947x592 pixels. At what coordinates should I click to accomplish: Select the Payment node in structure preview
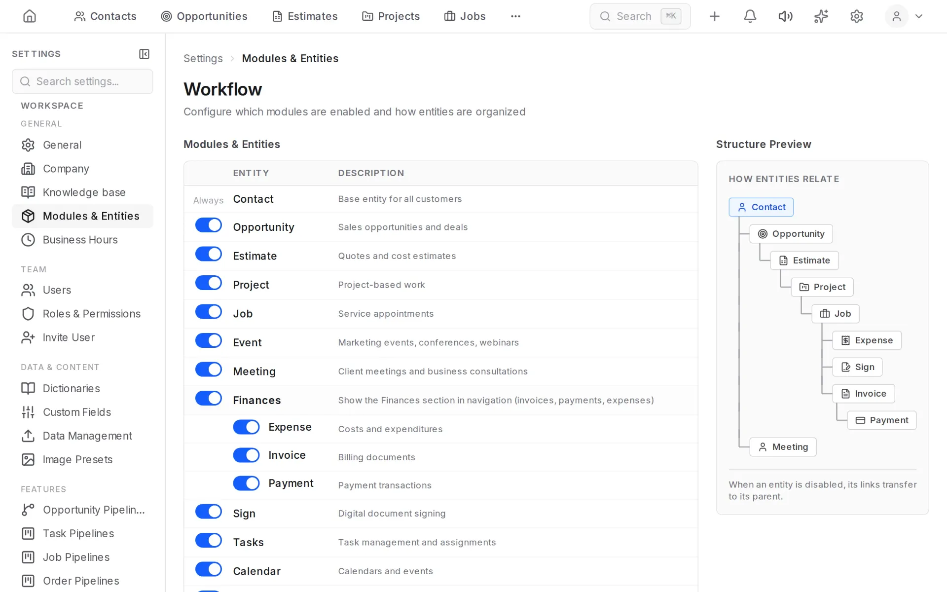[882, 420]
